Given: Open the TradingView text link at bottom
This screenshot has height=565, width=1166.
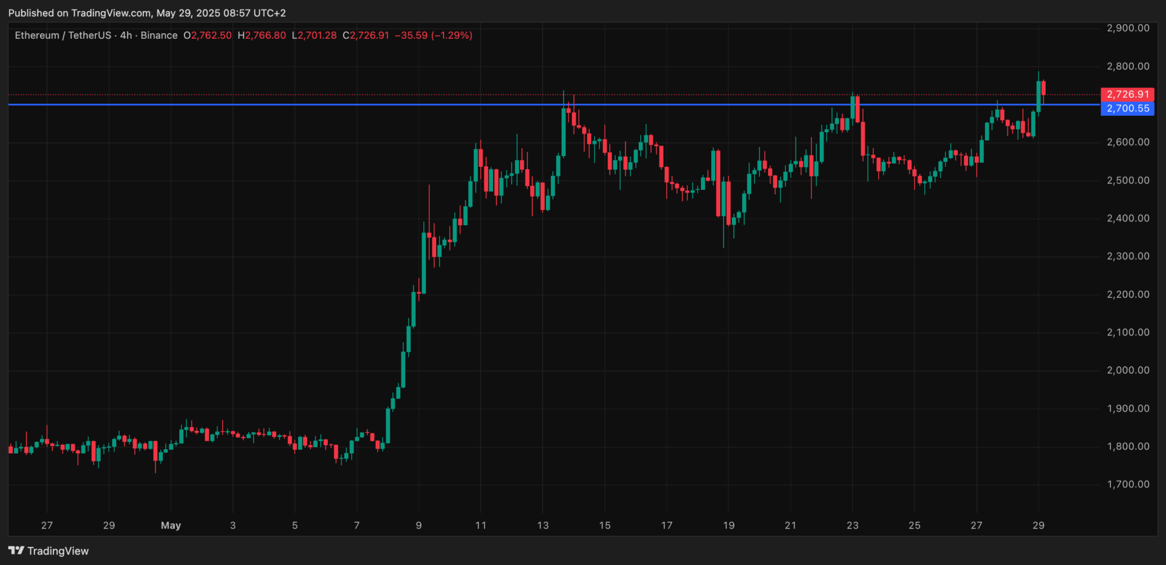Looking at the screenshot, I should (58, 551).
